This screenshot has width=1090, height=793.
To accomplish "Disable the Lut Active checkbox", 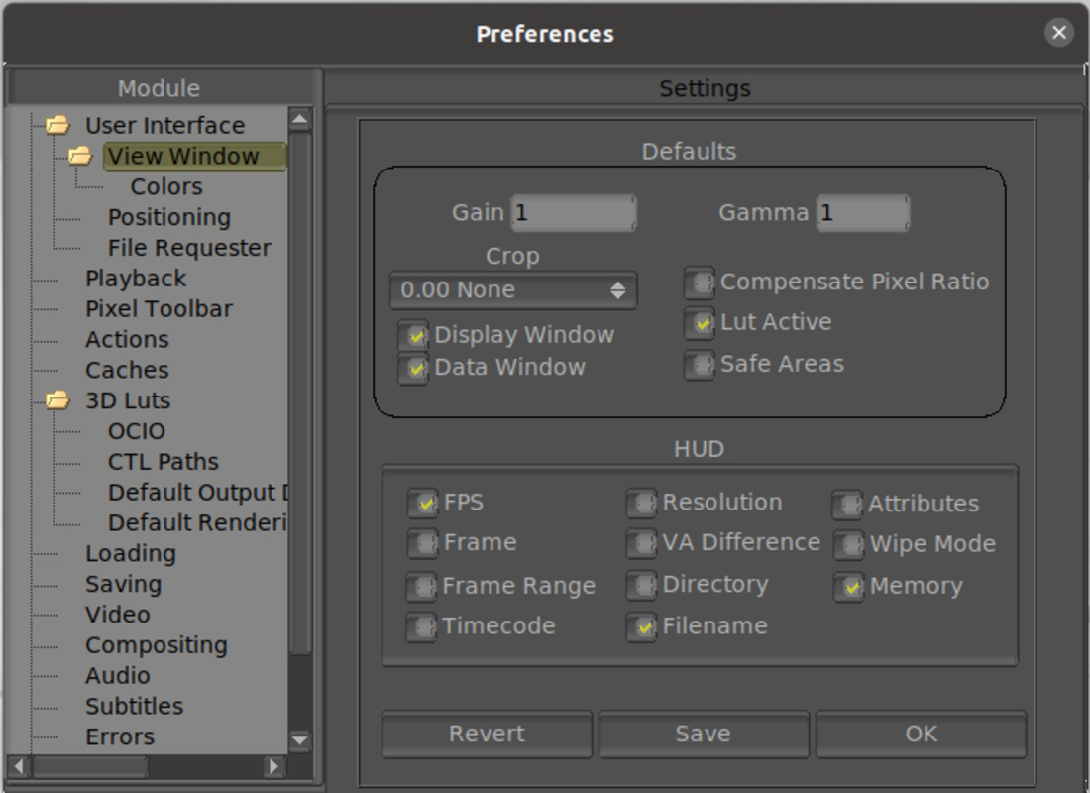I will click(700, 323).
